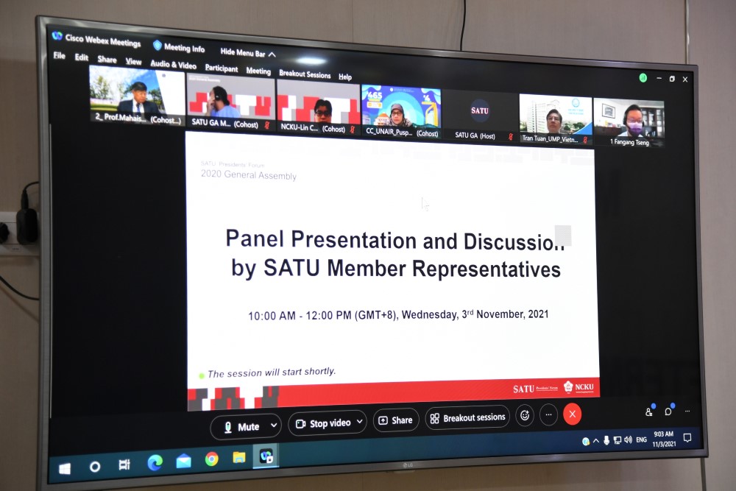
Task: Click the green connection status indicator
Action: point(643,77)
